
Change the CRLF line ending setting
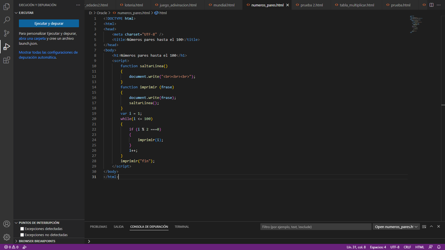[407, 247]
